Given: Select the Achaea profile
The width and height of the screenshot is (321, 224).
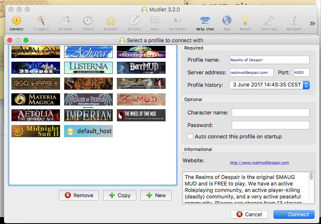Looking at the screenshot, I should [x=88, y=52].
